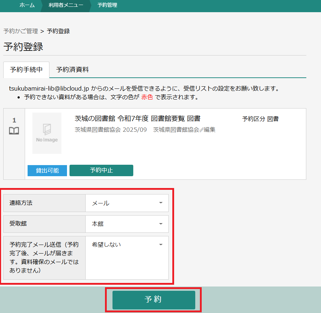The width and height of the screenshot is (321, 313).
Task: Click the No Image book cover thumbnail
Action: pyautogui.click(x=47, y=133)
